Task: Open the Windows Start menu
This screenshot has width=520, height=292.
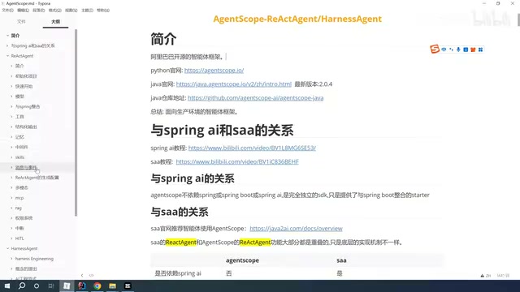Action: (7, 286)
